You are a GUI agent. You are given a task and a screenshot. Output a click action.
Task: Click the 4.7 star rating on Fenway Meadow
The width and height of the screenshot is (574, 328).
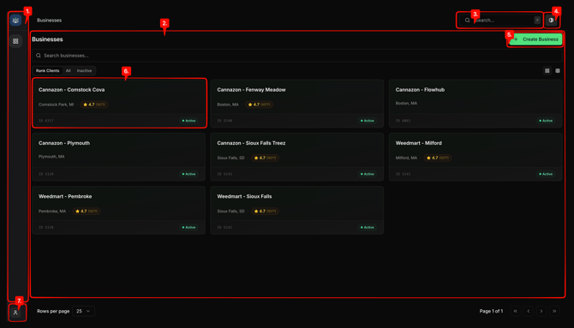tap(259, 104)
